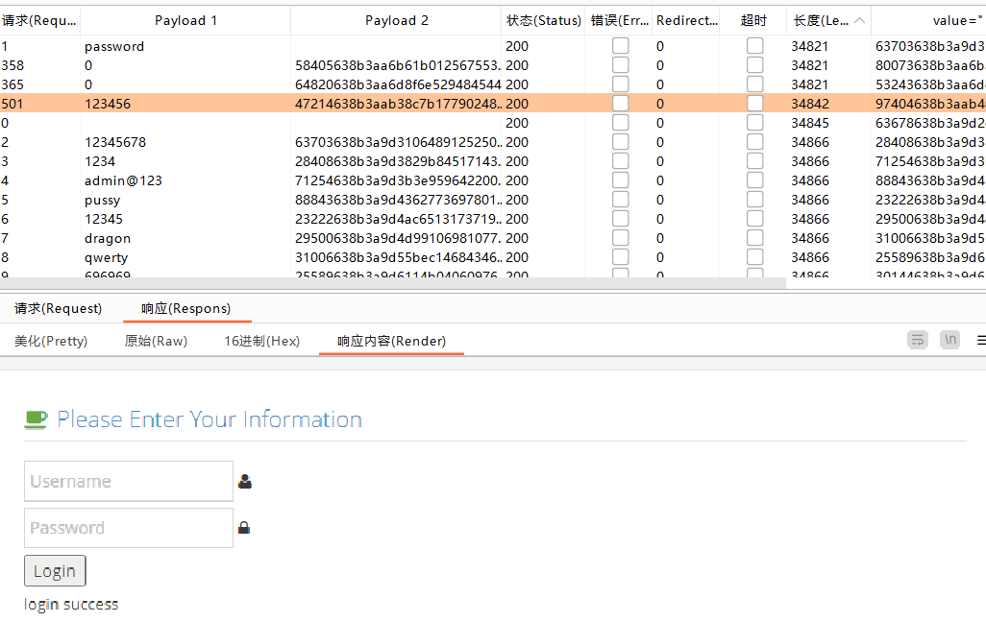Click request number 358 in the table
The height and width of the screenshot is (622, 986).
click(12, 65)
